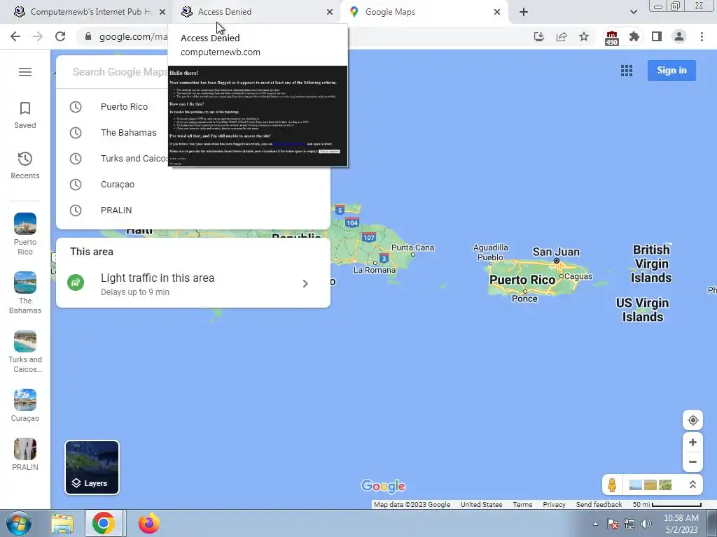Screen dimensions: 717x537
Task: Click the United States region link
Action: point(481,505)
